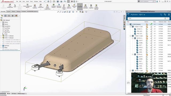The image size is (171, 96).
Task: Open the PropertyManager tab icon
Action: coord(5,16)
